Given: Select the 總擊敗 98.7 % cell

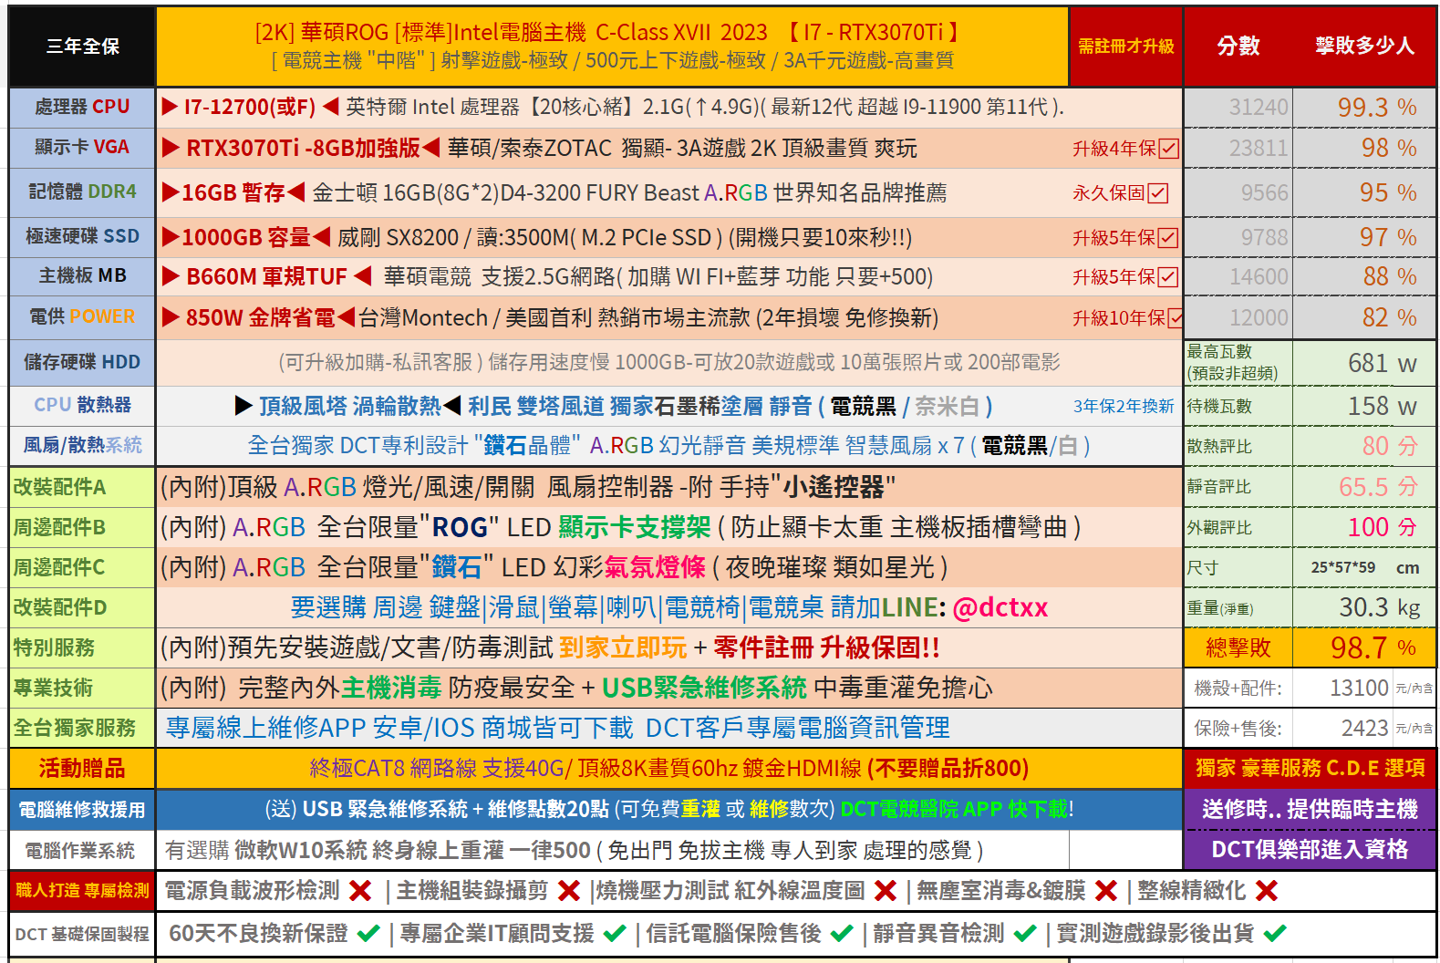Looking at the screenshot, I should point(1364,647).
